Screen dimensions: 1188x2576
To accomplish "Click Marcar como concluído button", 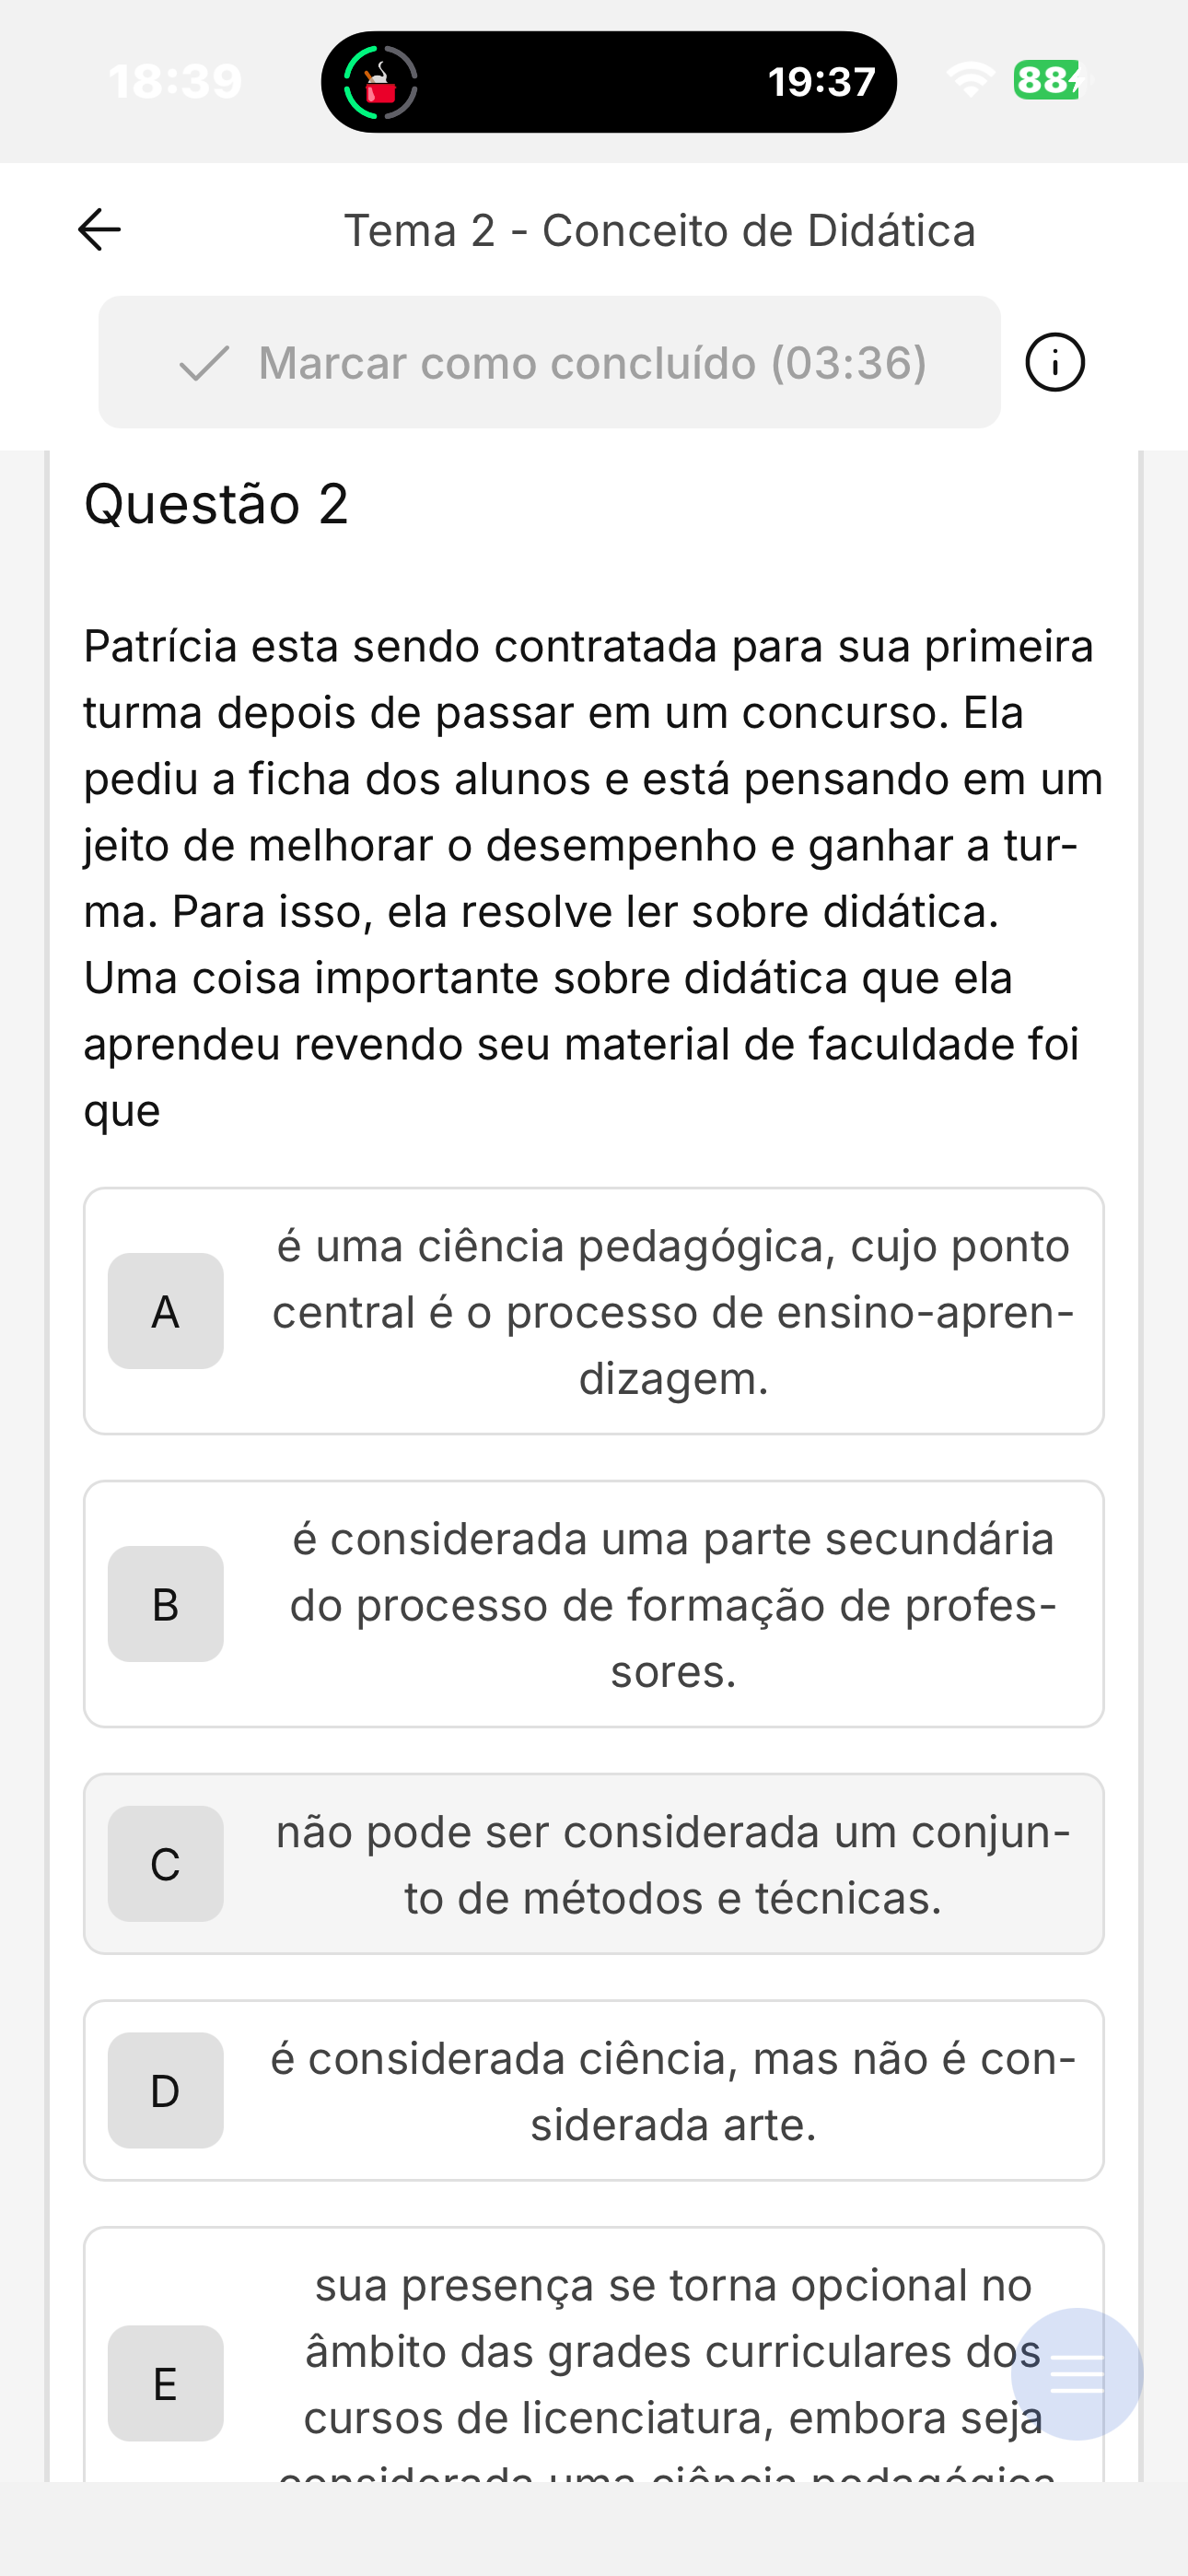I will tap(550, 362).
